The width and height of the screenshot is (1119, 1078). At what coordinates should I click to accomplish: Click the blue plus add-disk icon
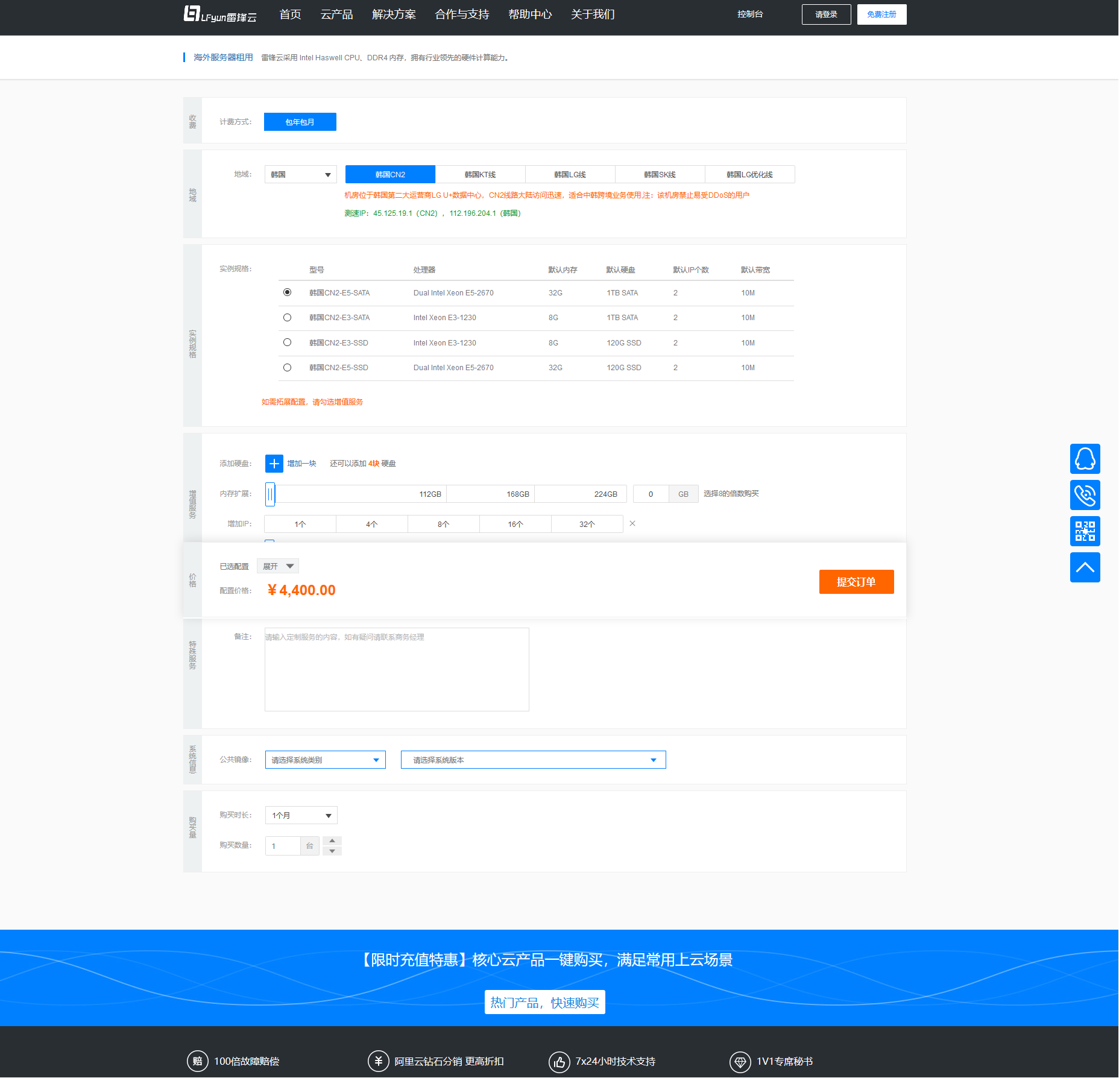274,463
